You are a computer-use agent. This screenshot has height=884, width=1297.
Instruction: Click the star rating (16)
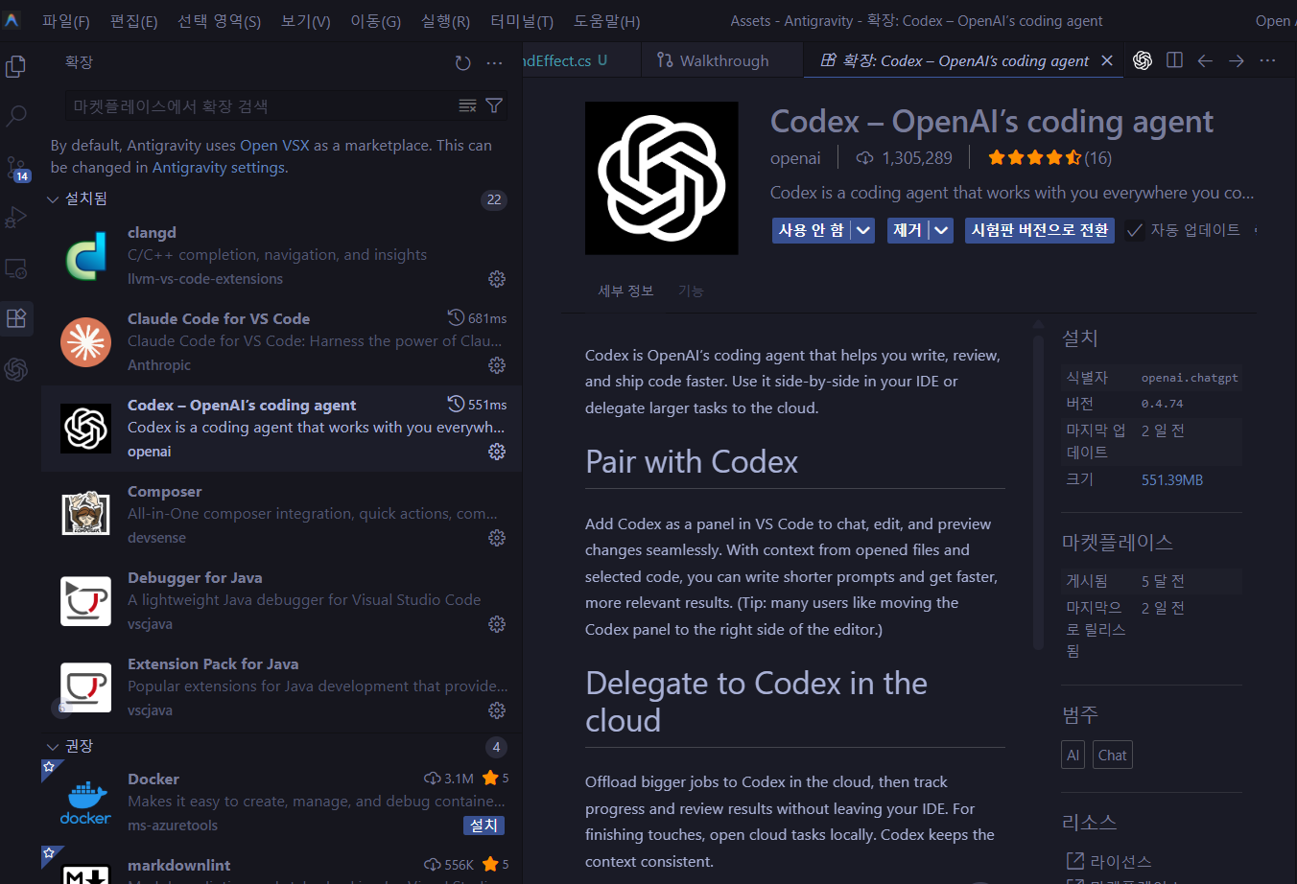[x=1049, y=158]
